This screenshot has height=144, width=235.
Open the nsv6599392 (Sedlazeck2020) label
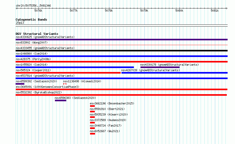pyautogui.click(x=36, y=81)
